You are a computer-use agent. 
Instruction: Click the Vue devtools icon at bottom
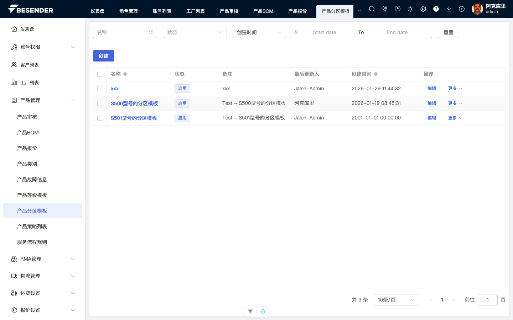click(250, 311)
